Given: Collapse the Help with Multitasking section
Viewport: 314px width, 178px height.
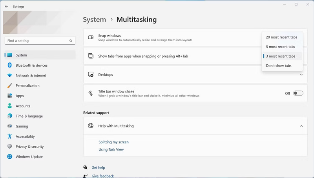Looking at the screenshot, I should pos(301,126).
